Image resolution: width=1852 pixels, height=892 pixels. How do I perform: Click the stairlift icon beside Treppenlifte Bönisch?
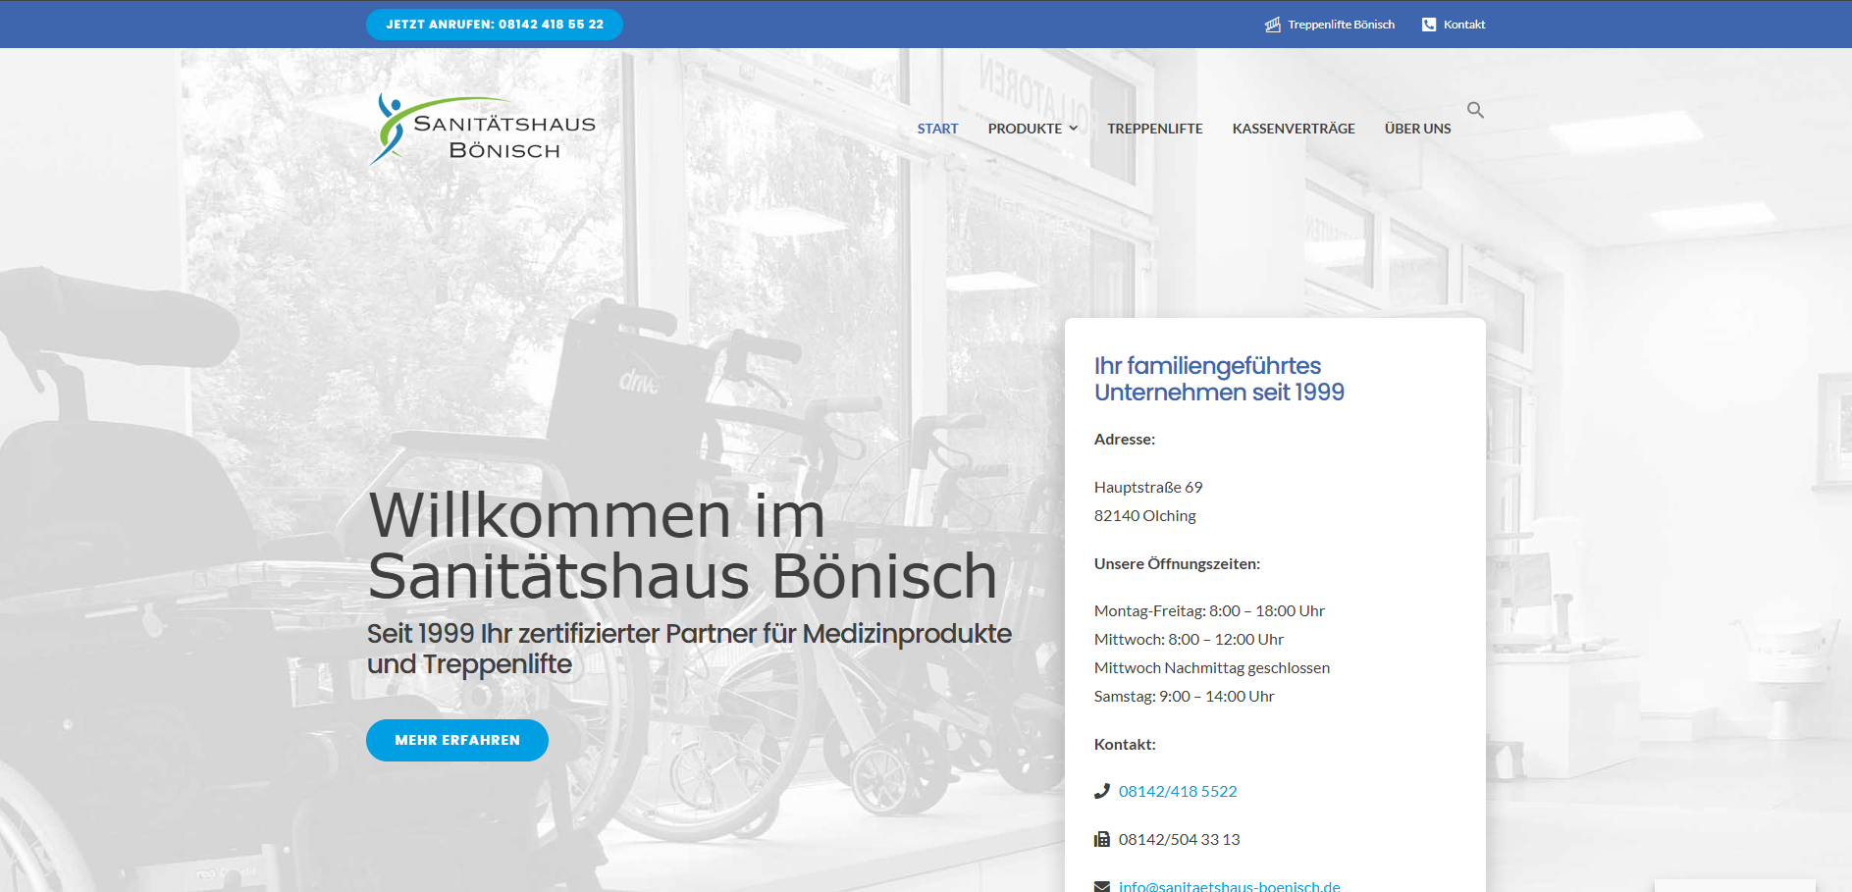[x=1273, y=25]
